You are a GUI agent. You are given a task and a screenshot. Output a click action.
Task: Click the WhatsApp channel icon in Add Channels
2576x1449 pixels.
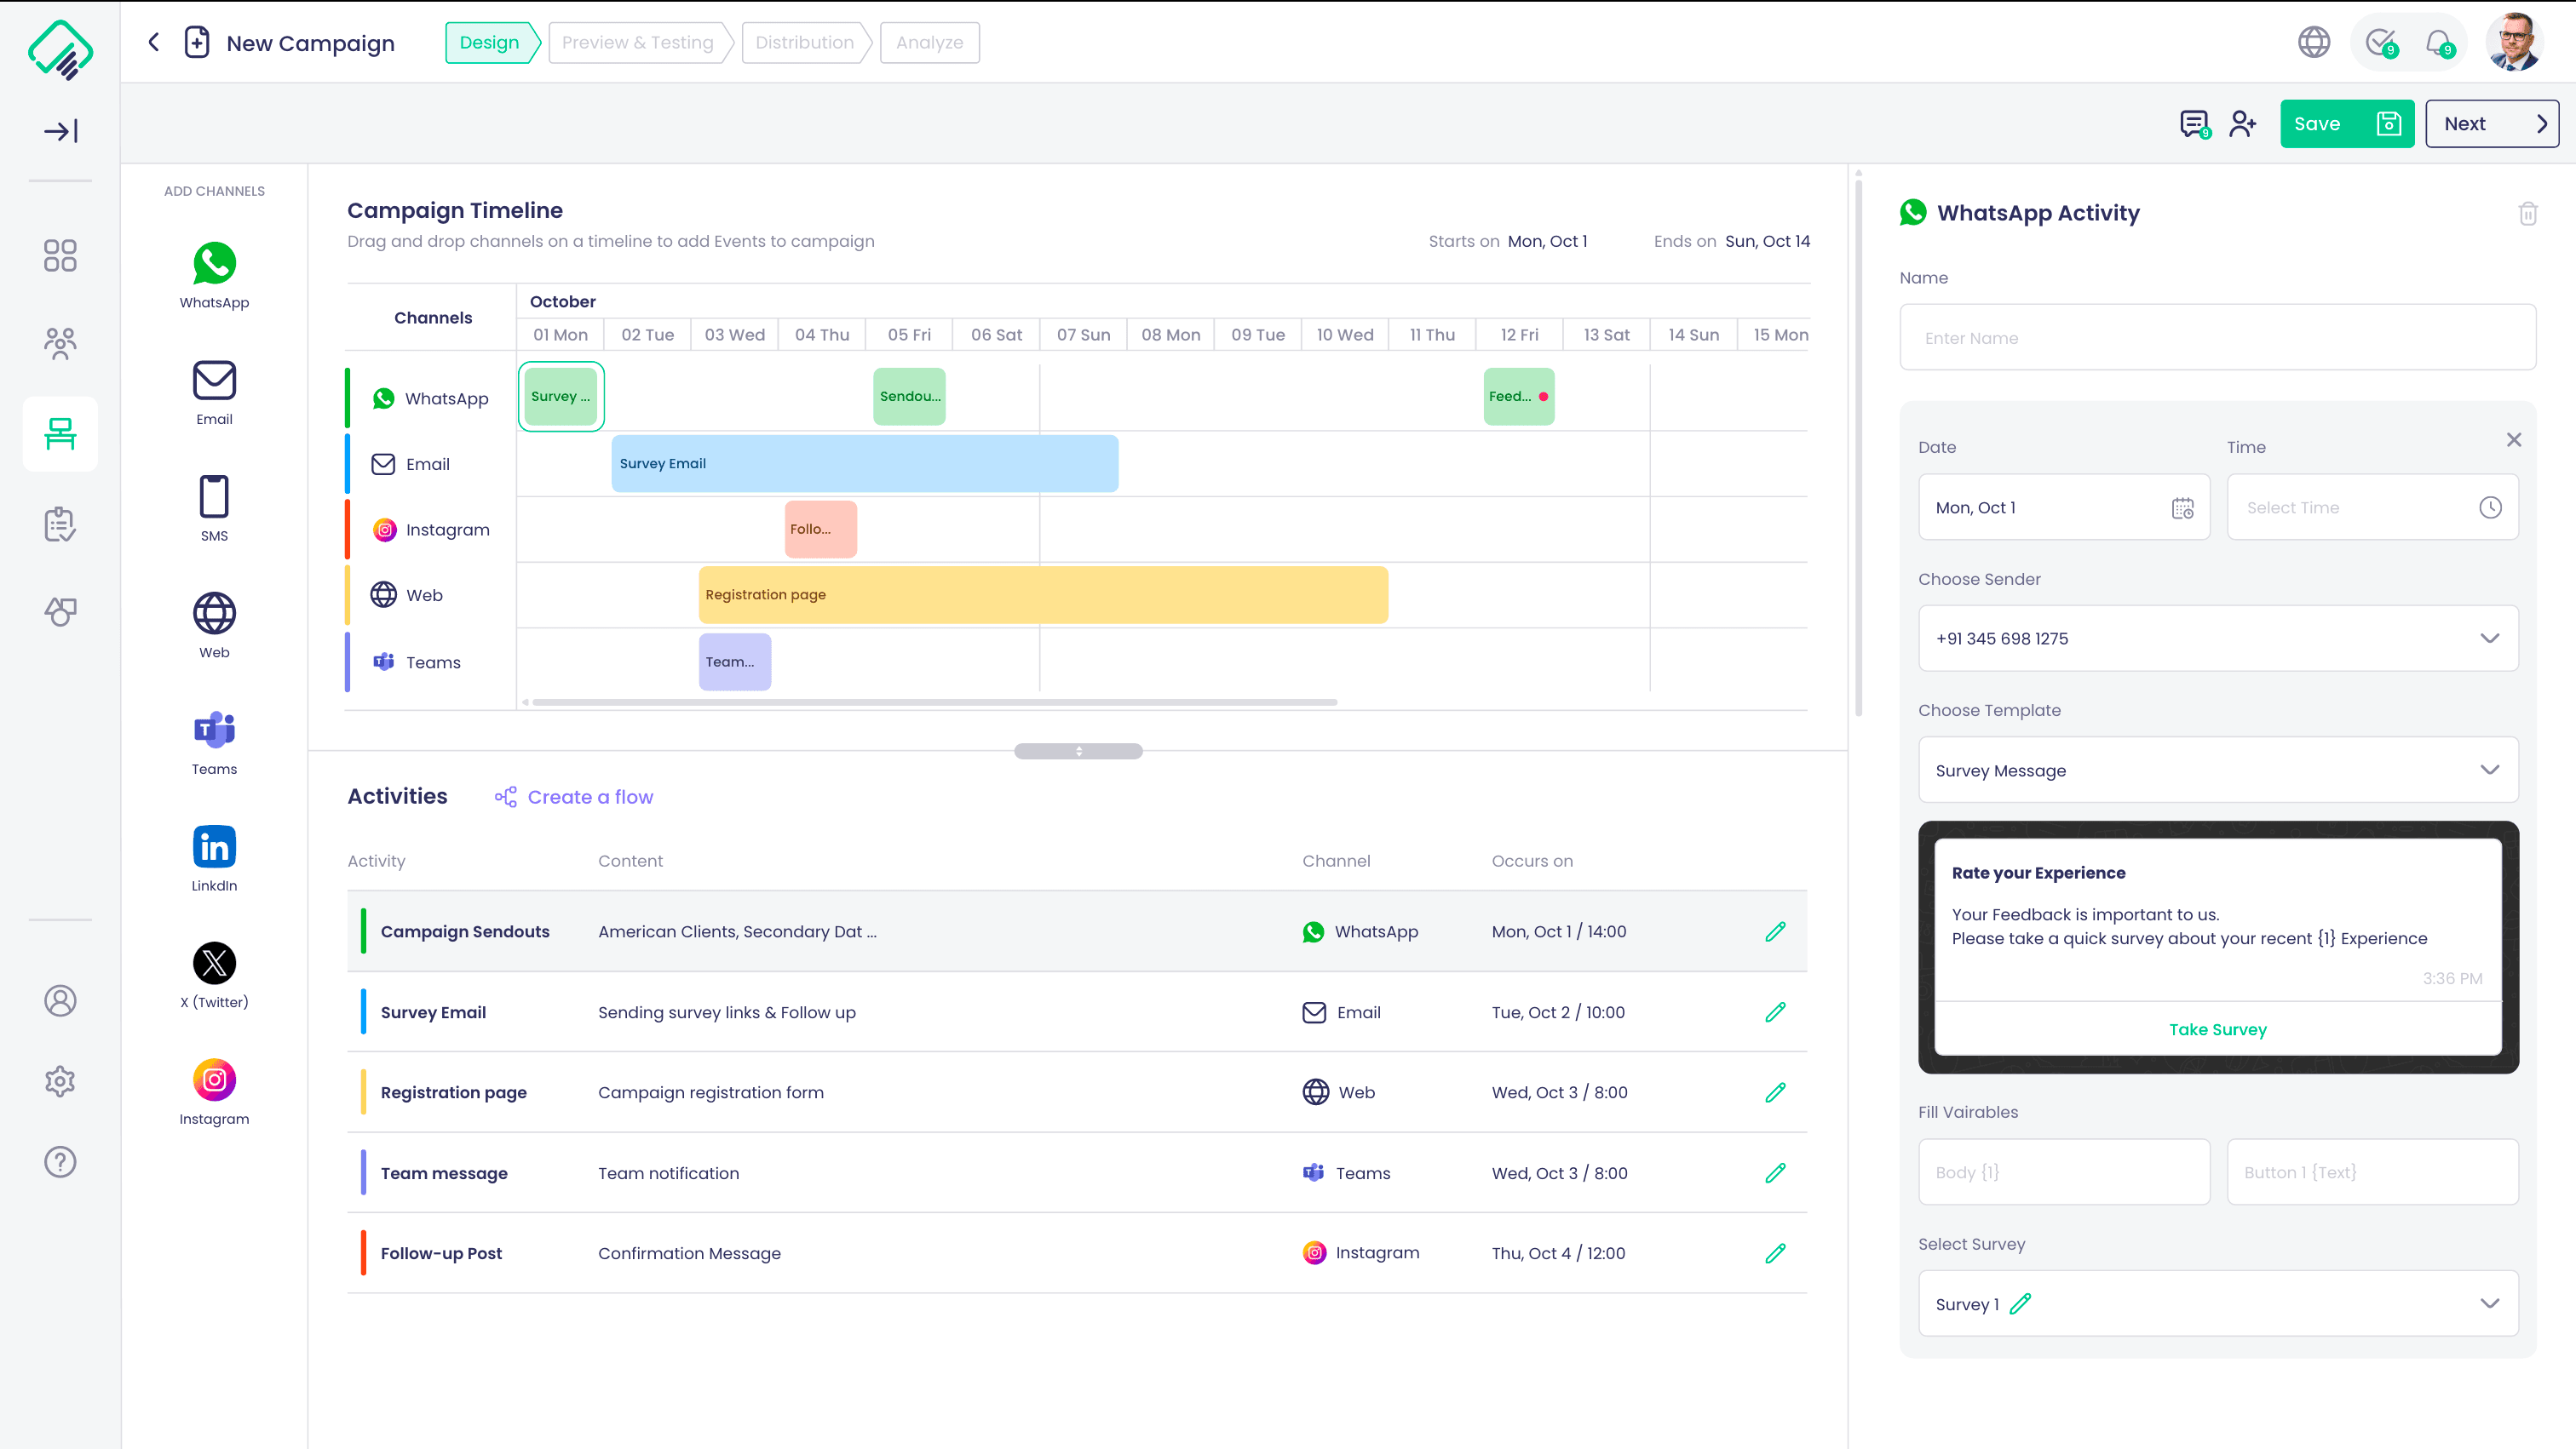pyautogui.click(x=214, y=264)
